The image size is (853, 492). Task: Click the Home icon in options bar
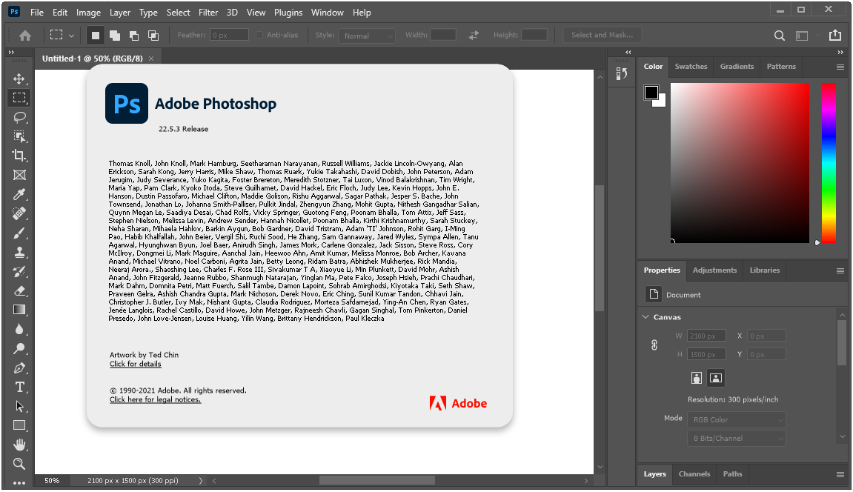(x=25, y=35)
